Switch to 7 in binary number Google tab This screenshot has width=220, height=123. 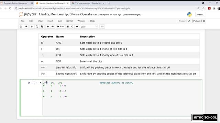(88, 3)
